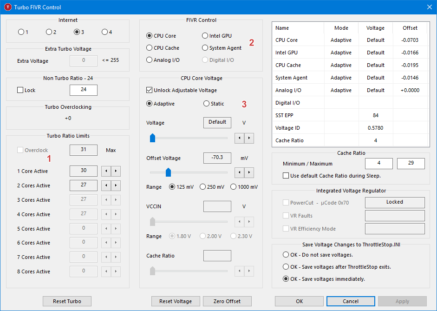
Task: Close the Turbo FIVR Control window
Action: pyautogui.click(x=430, y=7)
